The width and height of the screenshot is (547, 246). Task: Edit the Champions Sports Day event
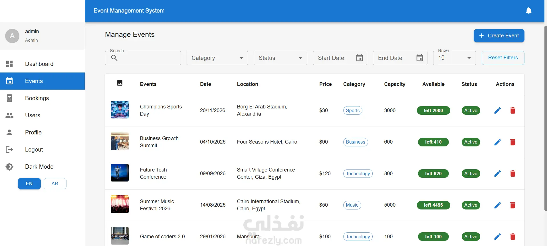tap(497, 110)
